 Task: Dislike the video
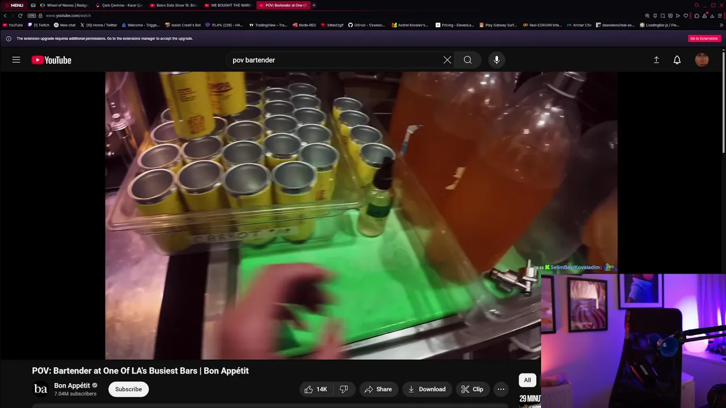pos(344,389)
